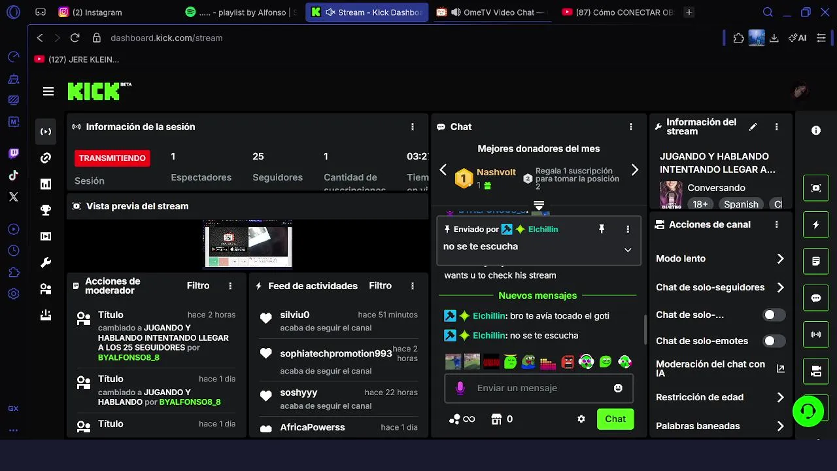Toggle the Chat de solo-emotes switch
The width and height of the screenshot is (837, 471).
point(774,341)
